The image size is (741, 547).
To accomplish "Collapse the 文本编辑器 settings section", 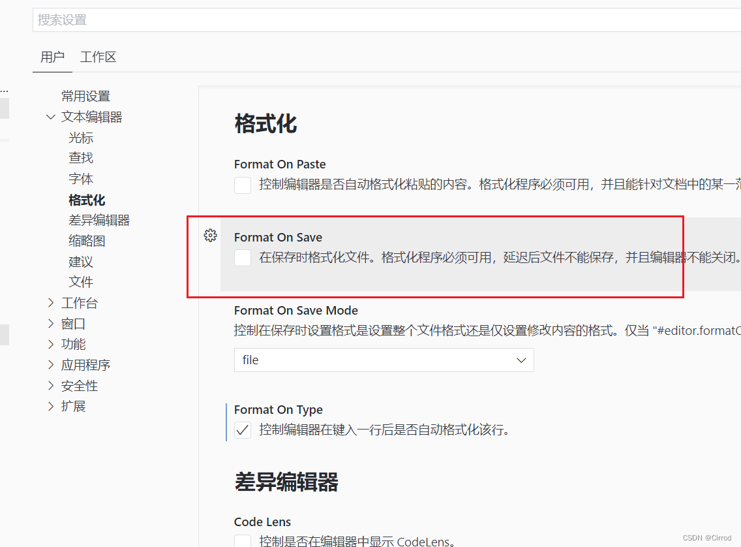I will pos(51,116).
